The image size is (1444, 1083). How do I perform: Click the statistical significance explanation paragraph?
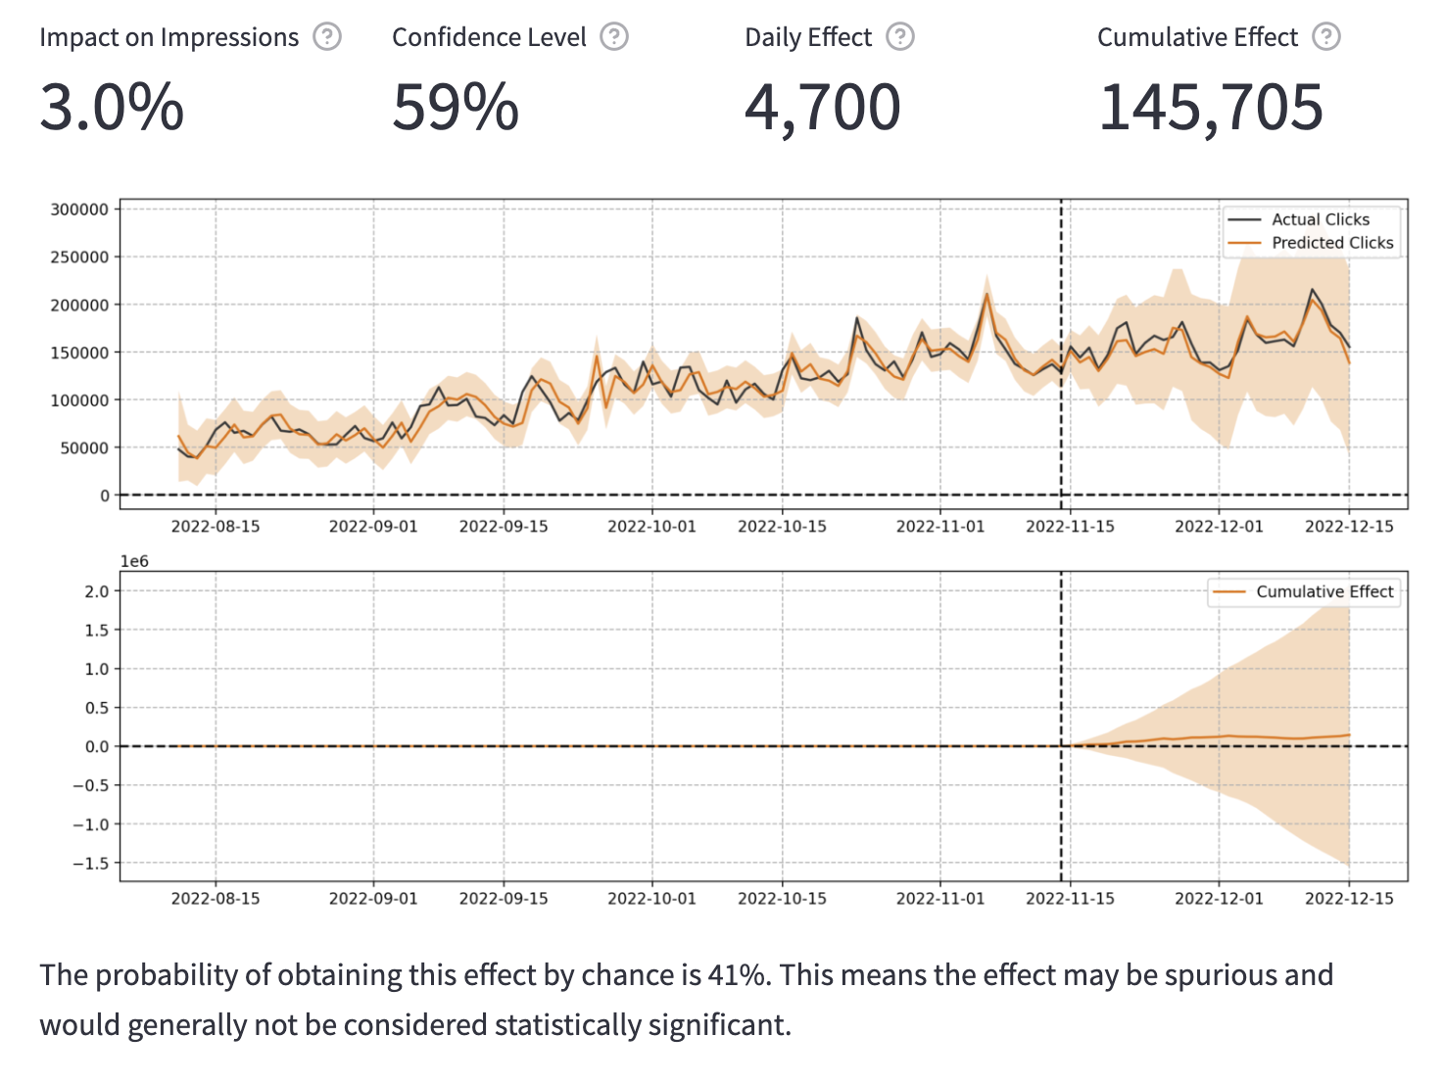point(686,1000)
